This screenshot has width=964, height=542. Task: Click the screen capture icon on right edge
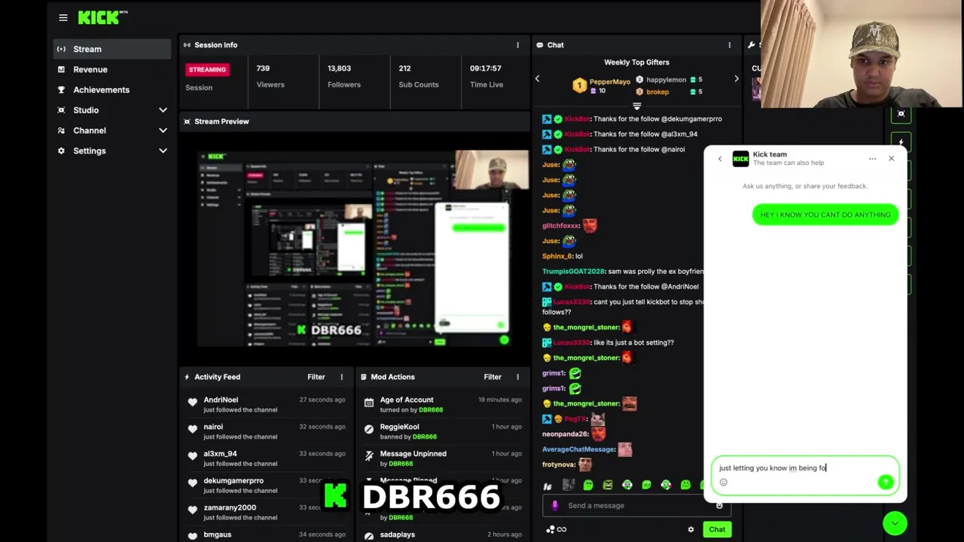[901, 114]
